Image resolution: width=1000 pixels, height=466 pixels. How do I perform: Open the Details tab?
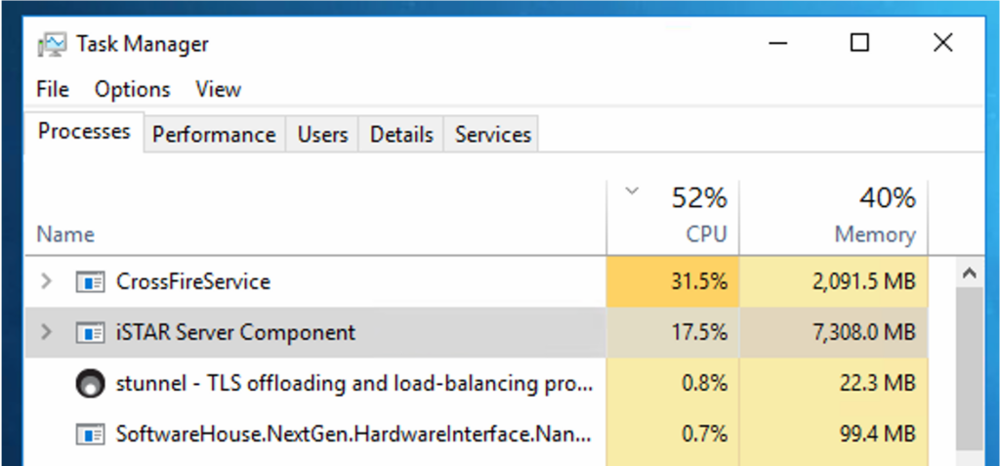point(401,135)
